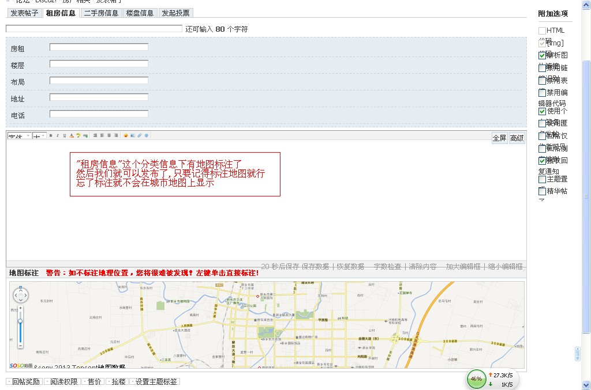Expand the 抢楼 option
The width and height of the screenshot is (591, 390).
click(117, 381)
